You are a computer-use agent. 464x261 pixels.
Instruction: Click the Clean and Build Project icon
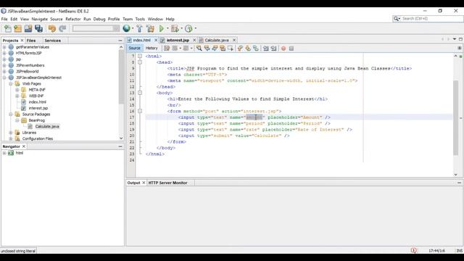click(150, 29)
